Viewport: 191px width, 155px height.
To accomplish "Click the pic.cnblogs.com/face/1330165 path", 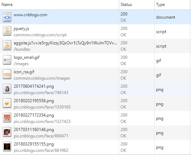I will 42,107.
